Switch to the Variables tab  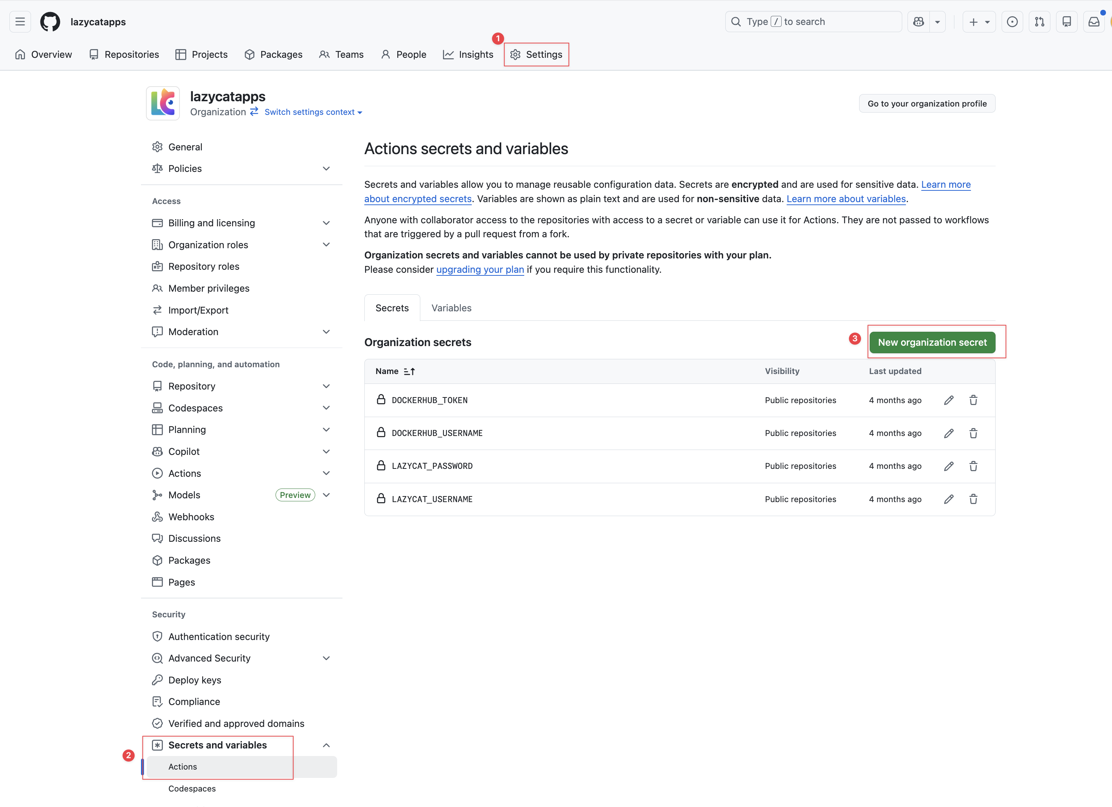[x=451, y=308]
